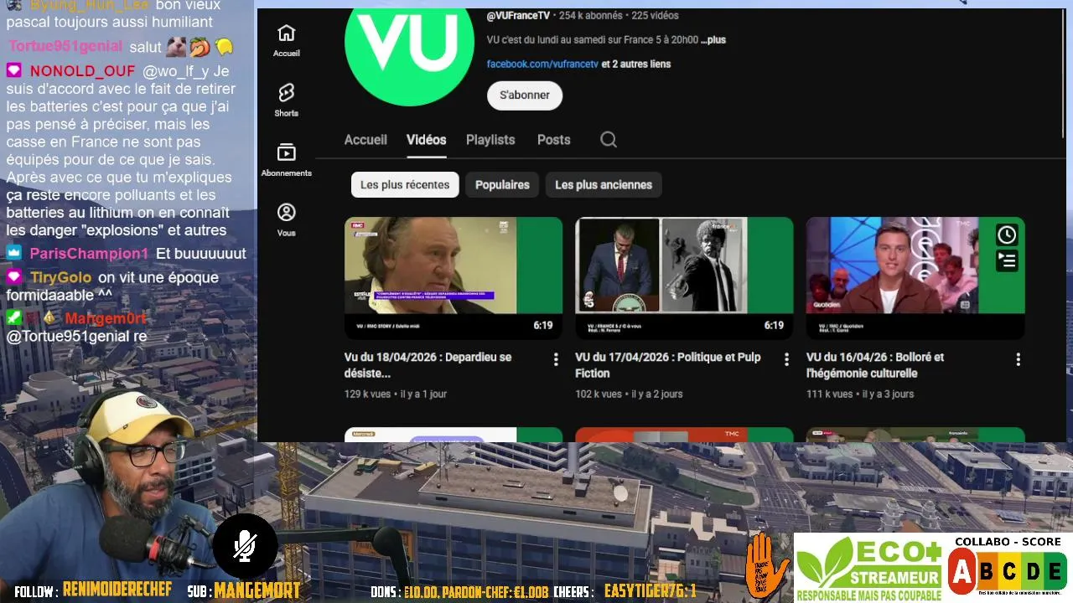The height and width of the screenshot is (603, 1073).
Task: Select the Populaires filter chip
Action: pyautogui.click(x=502, y=185)
